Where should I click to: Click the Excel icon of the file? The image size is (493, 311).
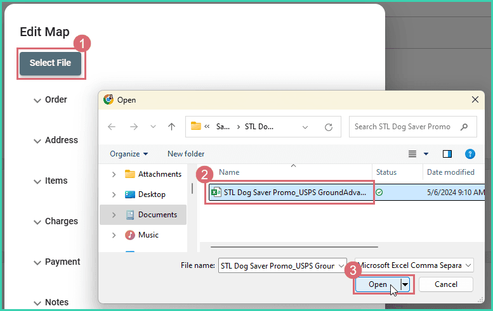(216, 193)
